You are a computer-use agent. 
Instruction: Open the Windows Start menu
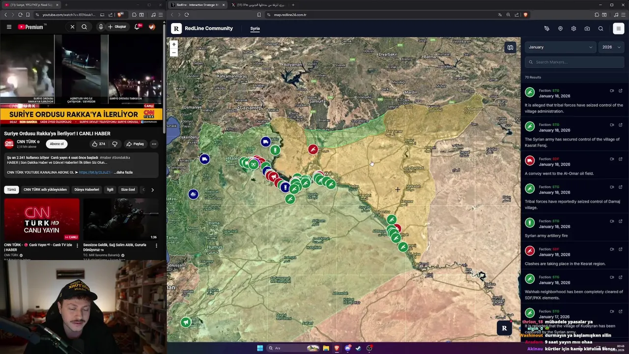pos(260,348)
